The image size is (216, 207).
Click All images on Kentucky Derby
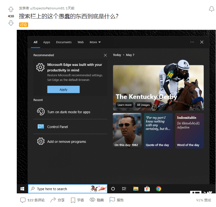(x=143, y=105)
